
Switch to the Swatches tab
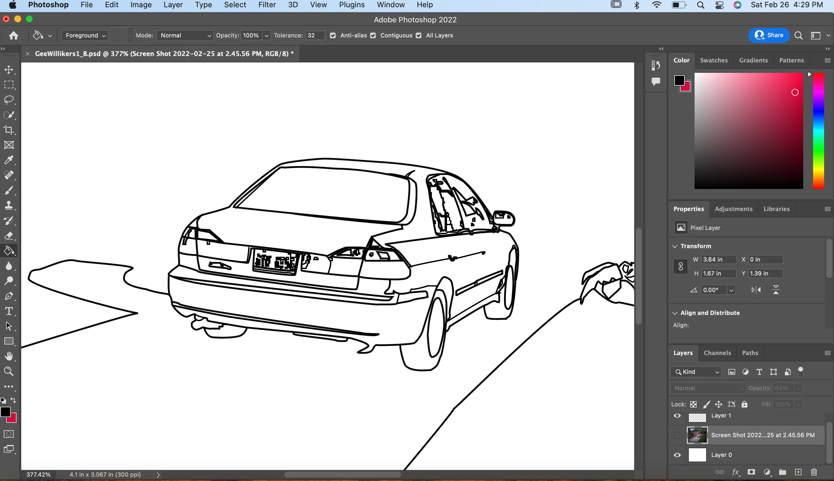click(x=714, y=60)
